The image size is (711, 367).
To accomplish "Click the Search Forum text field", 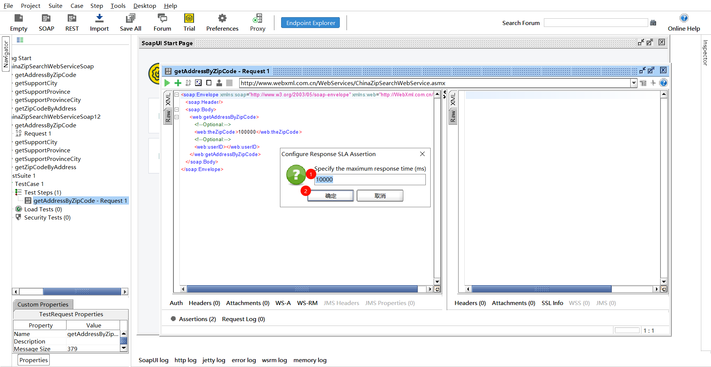I will [596, 23].
